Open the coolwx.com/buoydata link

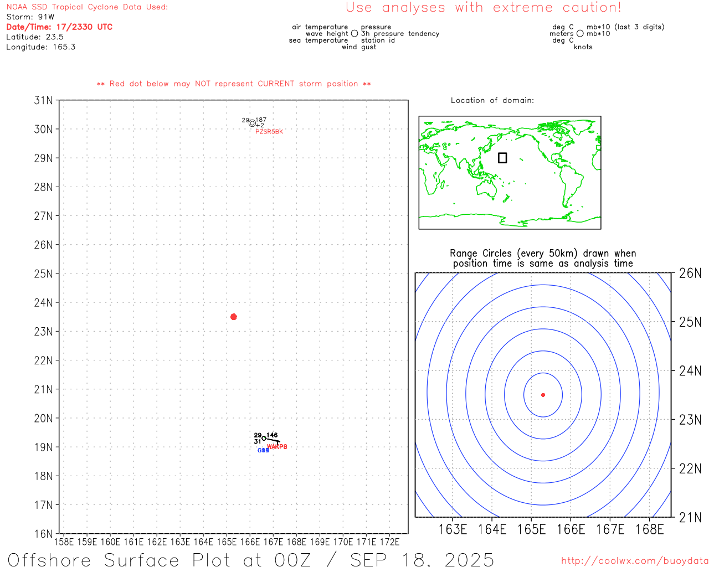tap(635, 561)
